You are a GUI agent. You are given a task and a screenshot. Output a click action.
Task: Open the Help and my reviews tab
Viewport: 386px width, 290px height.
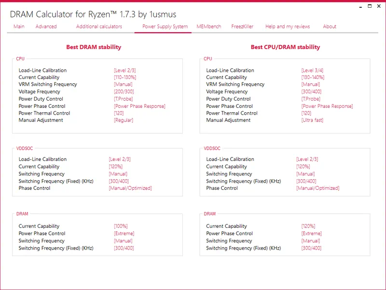(288, 26)
